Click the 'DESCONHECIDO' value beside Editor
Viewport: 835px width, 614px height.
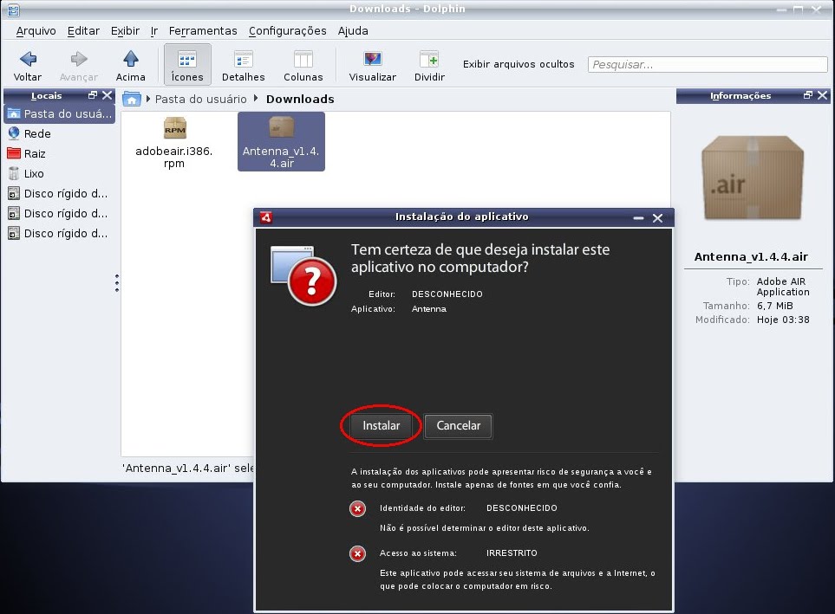[447, 294]
